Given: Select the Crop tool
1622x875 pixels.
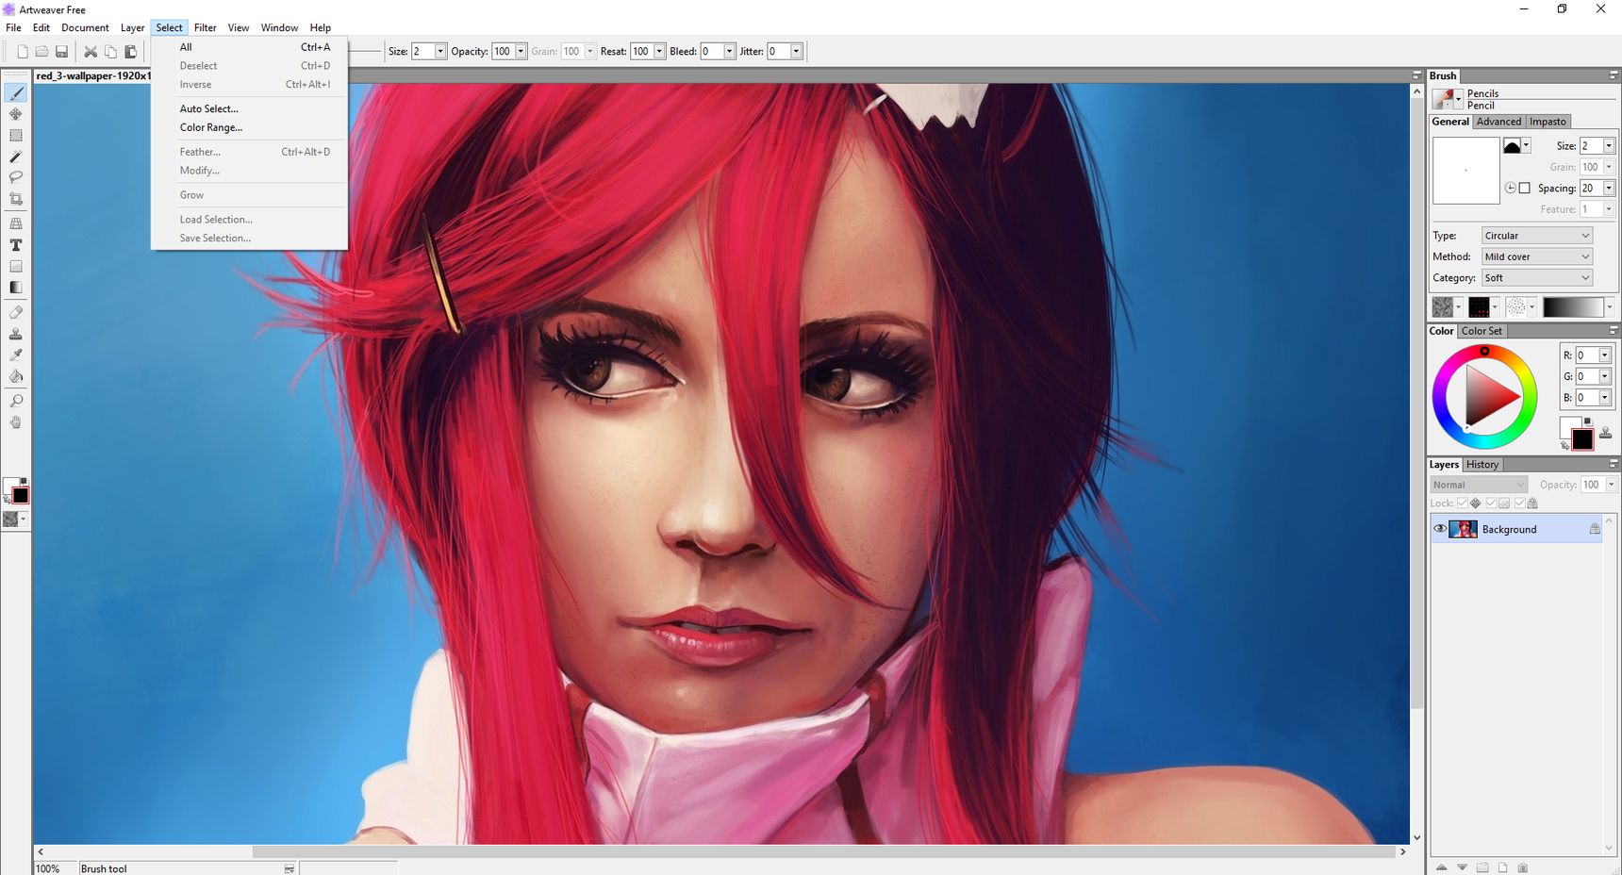Looking at the screenshot, I should tap(16, 199).
